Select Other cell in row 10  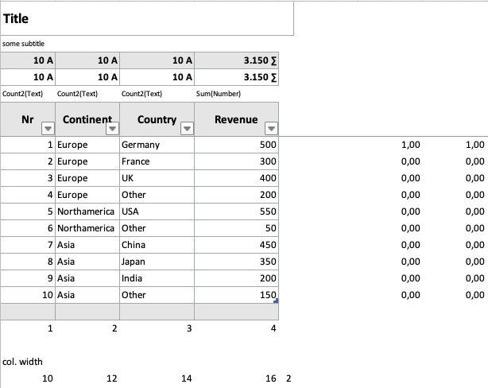coord(157,295)
